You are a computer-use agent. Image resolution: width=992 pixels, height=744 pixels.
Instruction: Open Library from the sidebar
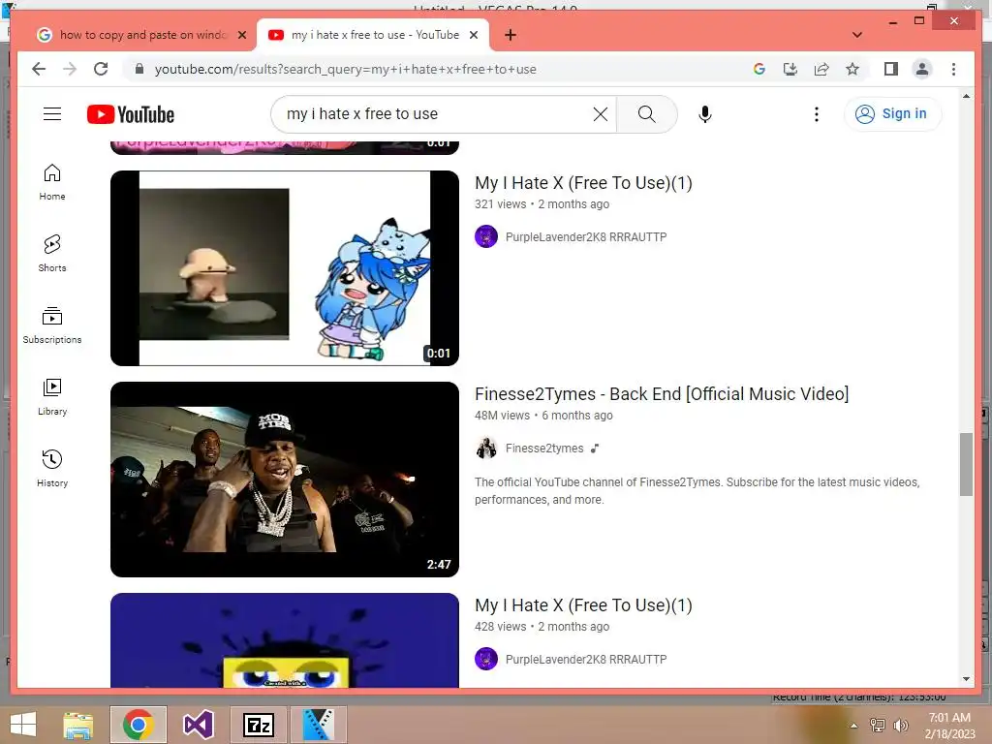52,396
